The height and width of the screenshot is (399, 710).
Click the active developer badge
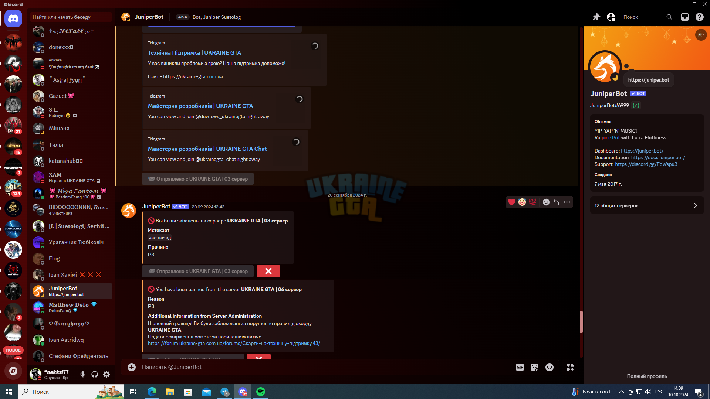click(636, 105)
